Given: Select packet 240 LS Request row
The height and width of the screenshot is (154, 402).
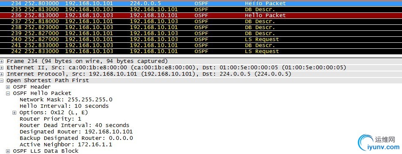Looking at the screenshot, I should 201,39.
